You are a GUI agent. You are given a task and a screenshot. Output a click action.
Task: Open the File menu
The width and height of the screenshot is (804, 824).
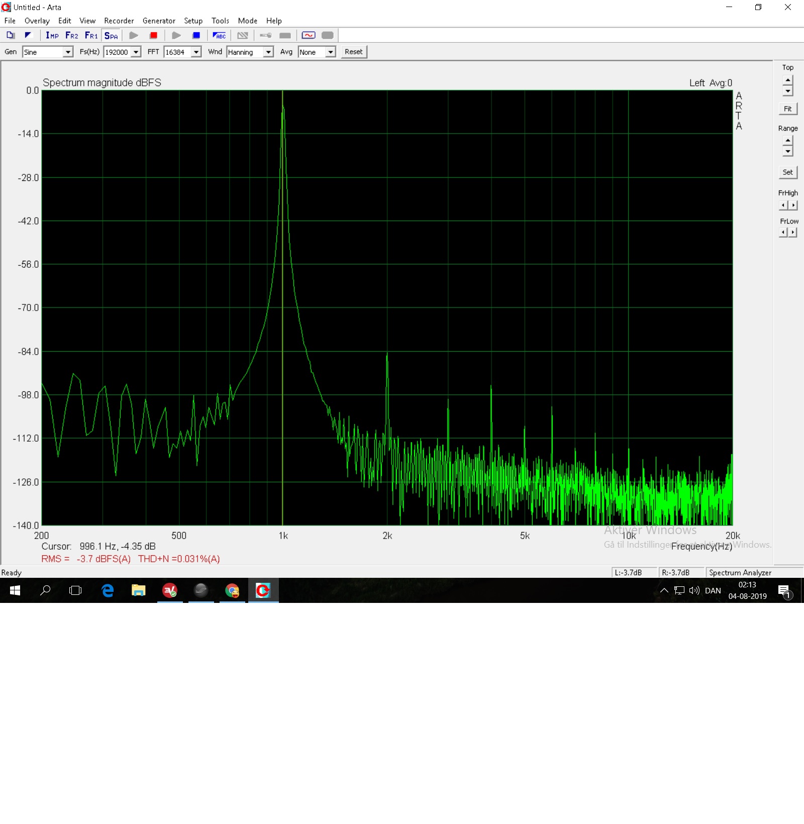tap(10, 21)
